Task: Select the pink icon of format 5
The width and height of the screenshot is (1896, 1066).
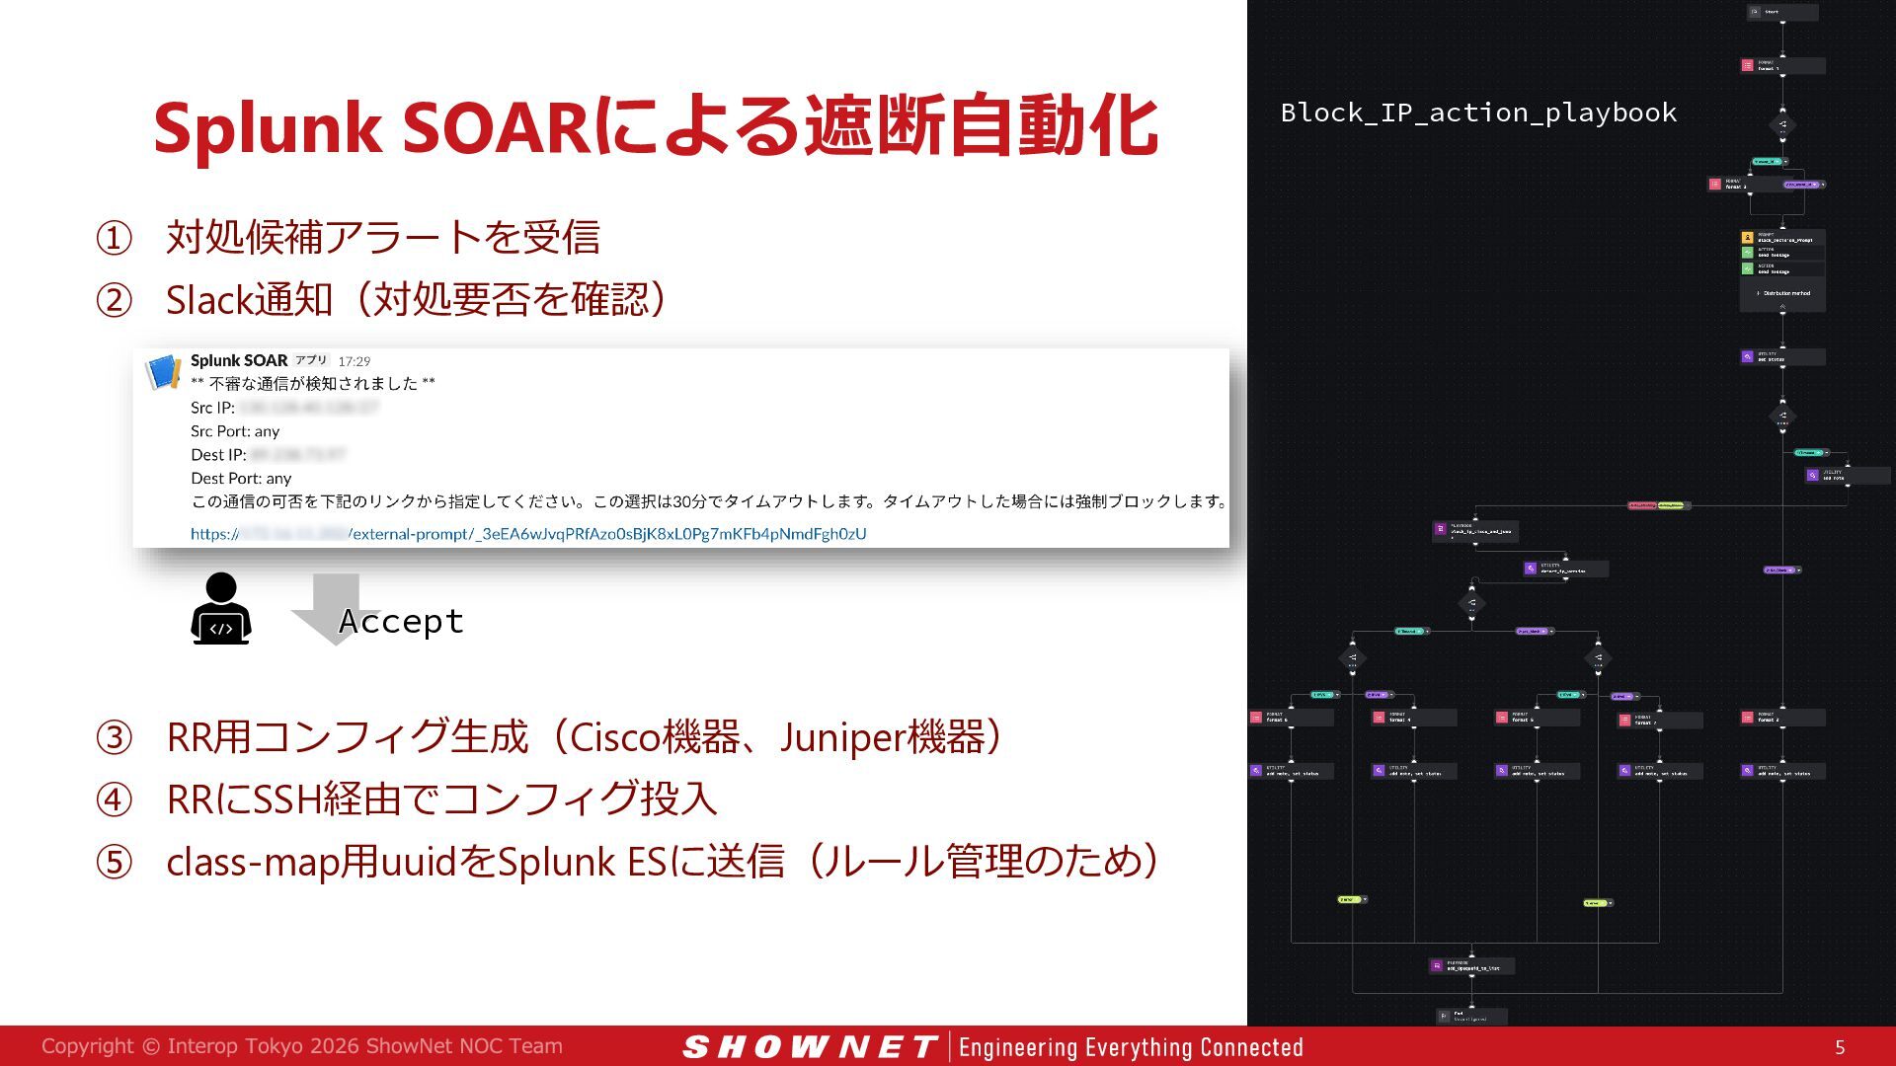Action: coord(1501,718)
